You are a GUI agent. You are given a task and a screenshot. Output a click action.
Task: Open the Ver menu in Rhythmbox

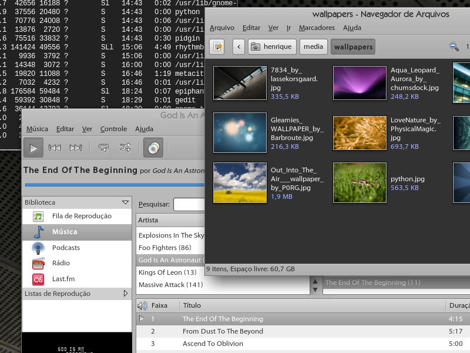87,129
